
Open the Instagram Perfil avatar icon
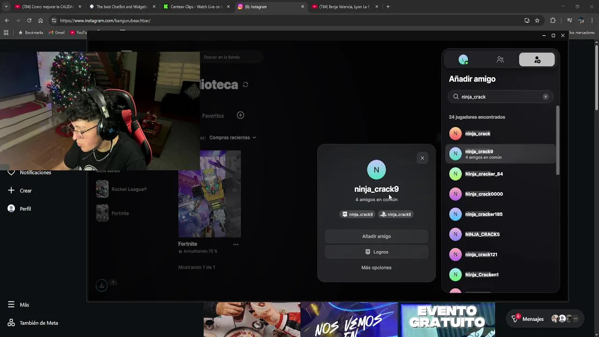tap(11, 209)
